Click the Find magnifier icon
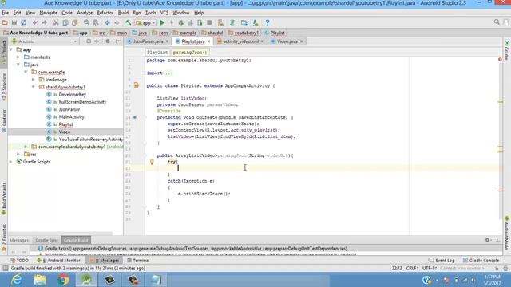 [86, 22]
